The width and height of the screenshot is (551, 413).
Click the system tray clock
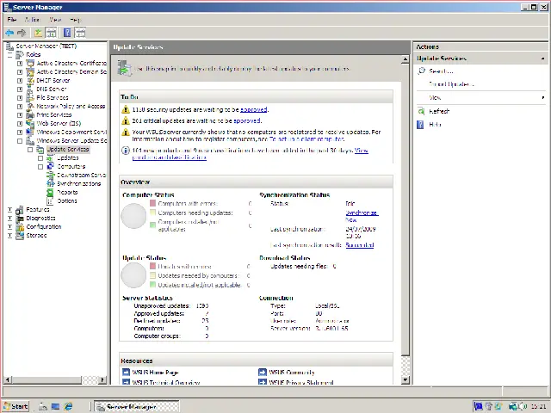[538, 406]
